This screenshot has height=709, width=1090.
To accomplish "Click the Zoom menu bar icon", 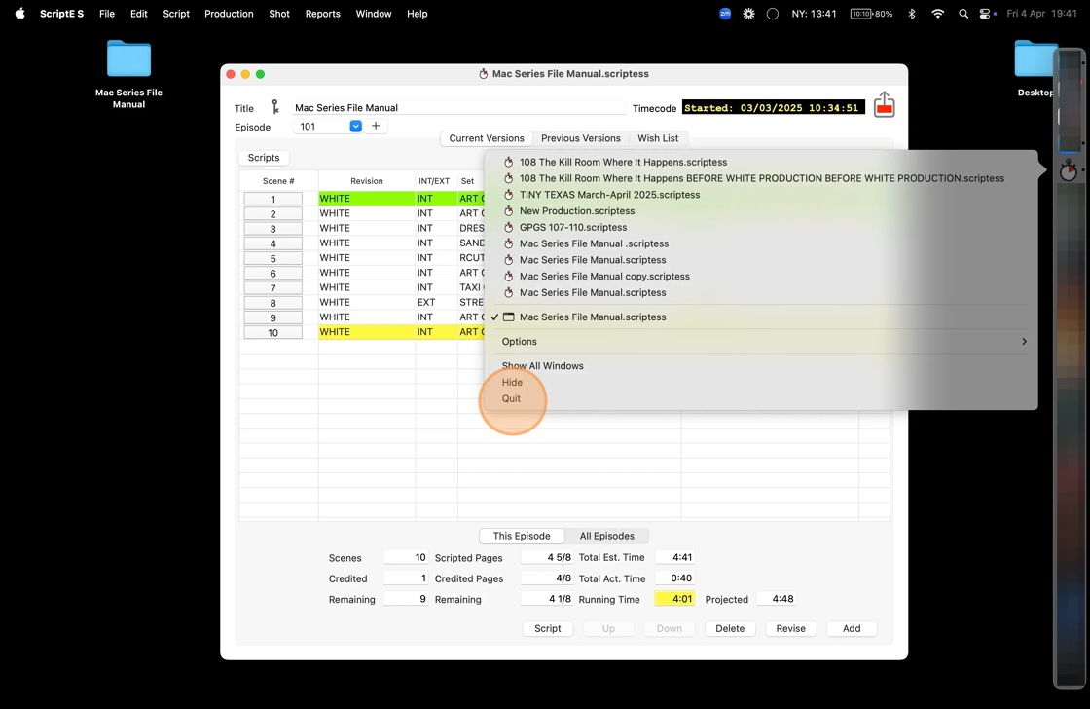I will click(725, 14).
